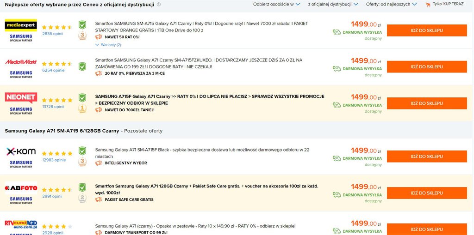Expand Warianty (2) under Media Expert offer
Screen dimensions: 474x235
point(108,45)
